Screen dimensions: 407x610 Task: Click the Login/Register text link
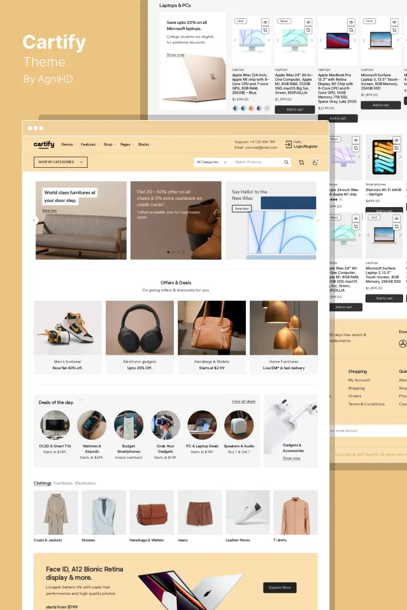coord(306,147)
